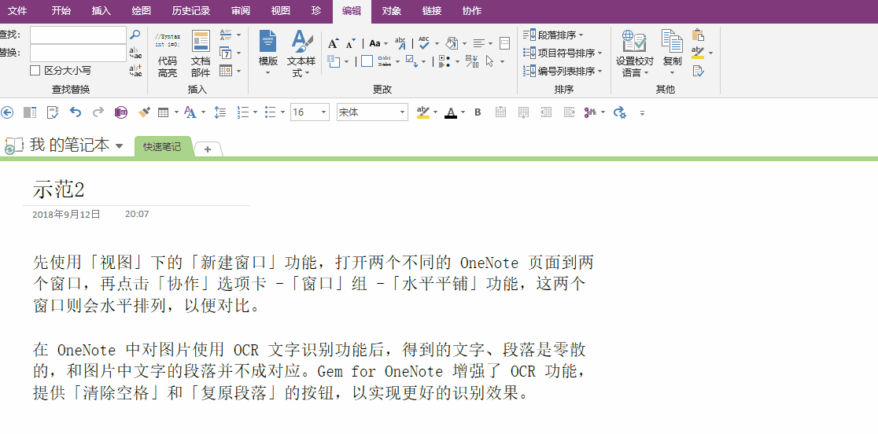Click the line spacing icon
878x434 pixels.
click(220, 112)
